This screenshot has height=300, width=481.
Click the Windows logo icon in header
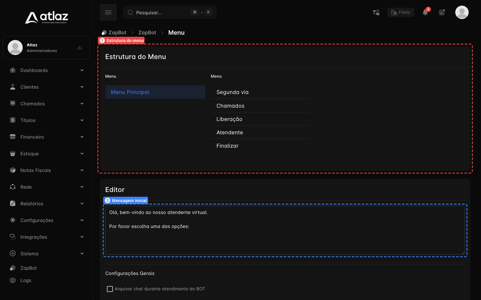pyautogui.click(x=376, y=12)
